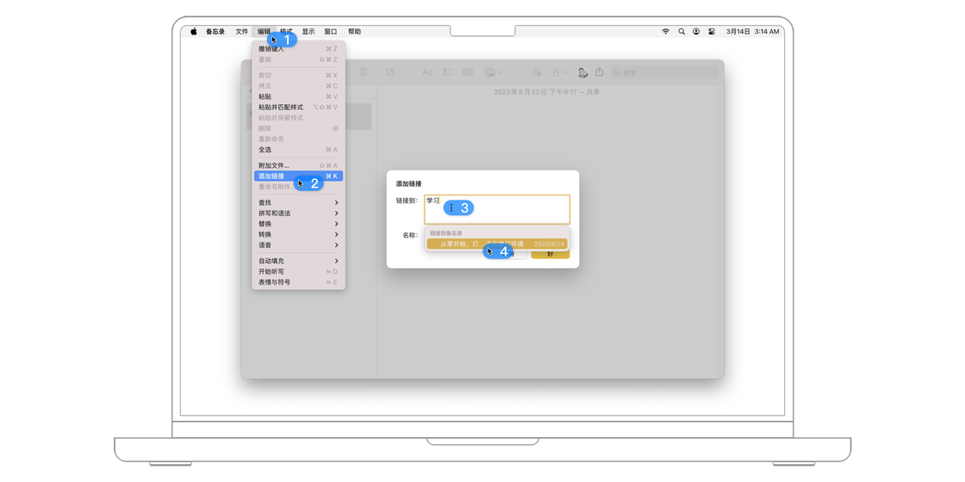Image resolution: width=965 pixels, height=482 pixels.
Task: Open Spotlight search in menu bar
Action: [x=682, y=32]
